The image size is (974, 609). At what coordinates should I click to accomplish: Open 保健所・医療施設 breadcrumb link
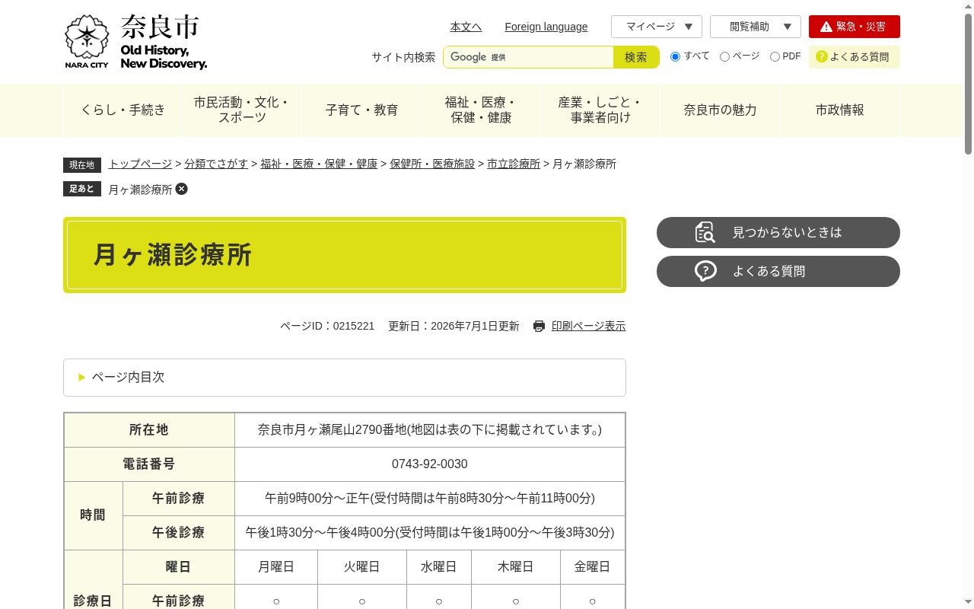coord(432,164)
